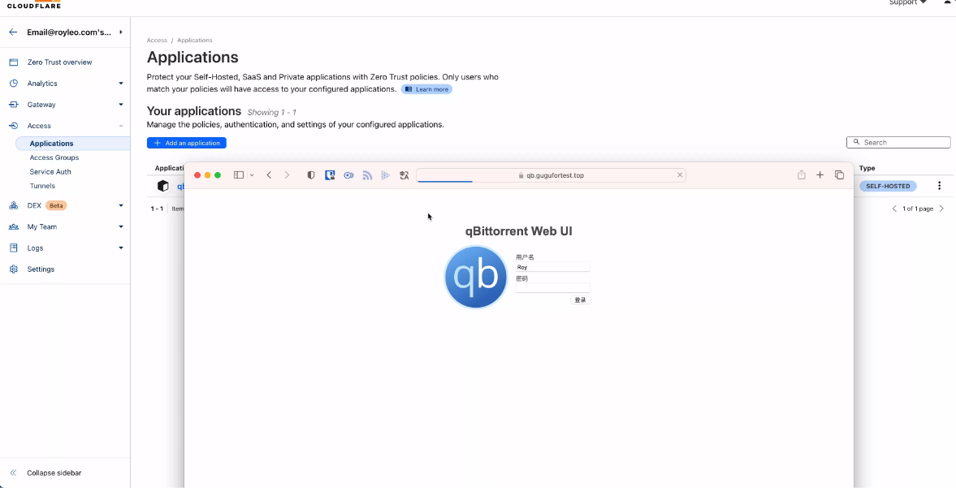Open three-dot menu for the application row
The width and height of the screenshot is (956, 495).
(x=939, y=186)
